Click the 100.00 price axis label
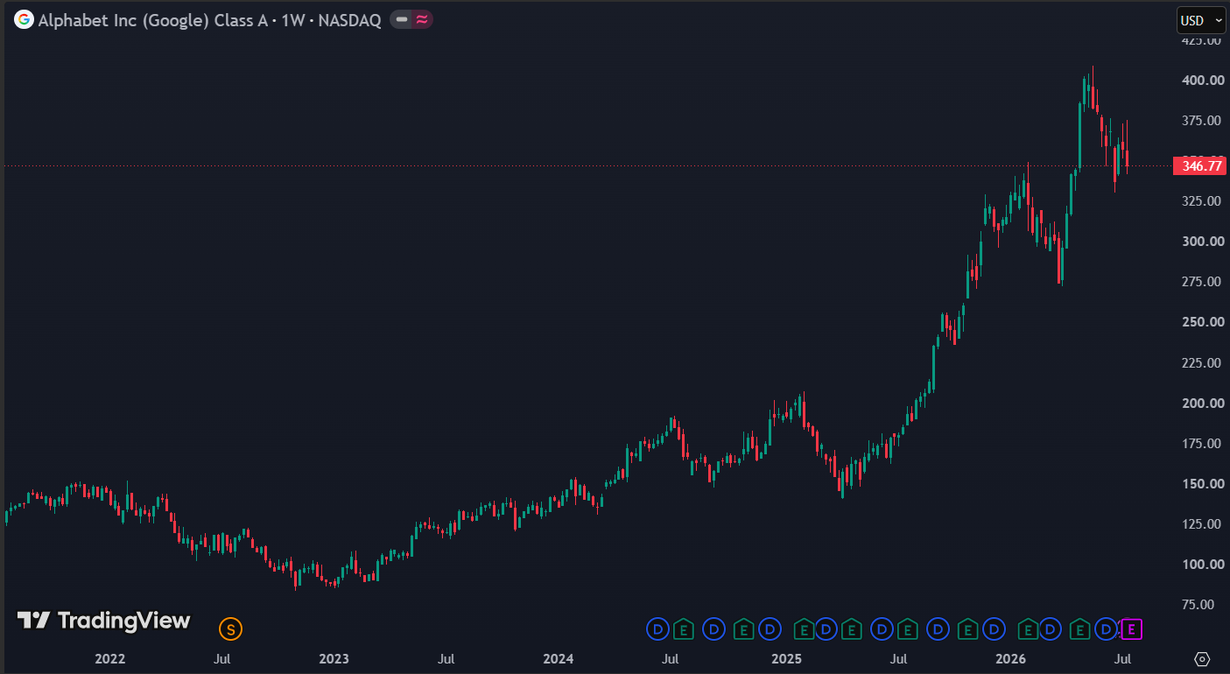The height and width of the screenshot is (674, 1230). 1203,565
